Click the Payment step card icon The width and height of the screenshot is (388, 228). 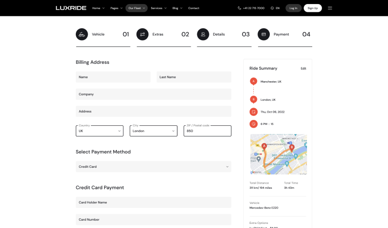(264, 34)
